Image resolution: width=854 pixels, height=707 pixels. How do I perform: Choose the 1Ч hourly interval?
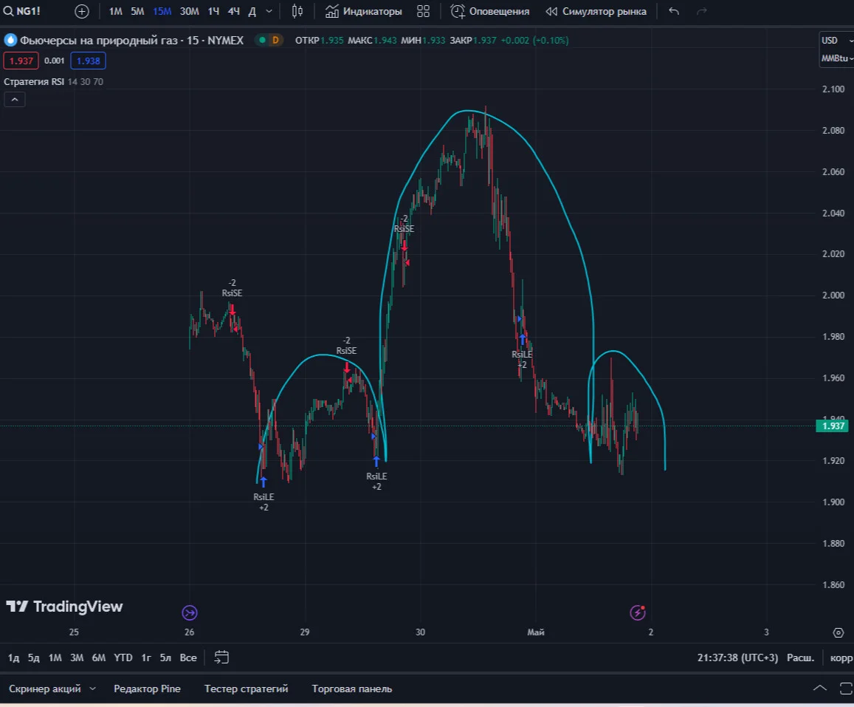pos(213,11)
